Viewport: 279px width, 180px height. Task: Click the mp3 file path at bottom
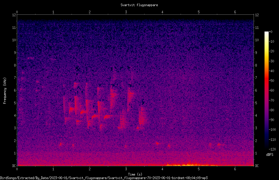point(104,178)
